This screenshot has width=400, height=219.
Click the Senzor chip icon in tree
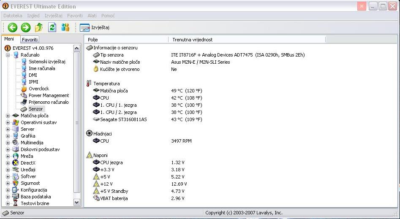click(24, 109)
